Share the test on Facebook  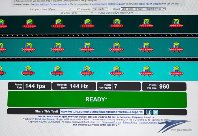(149, 112)
